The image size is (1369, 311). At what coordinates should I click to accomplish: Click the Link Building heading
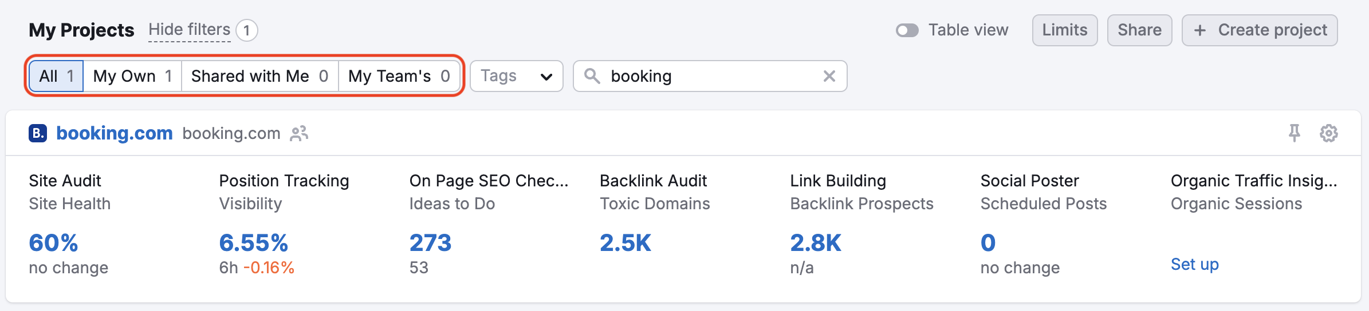(x=838, y=181)
